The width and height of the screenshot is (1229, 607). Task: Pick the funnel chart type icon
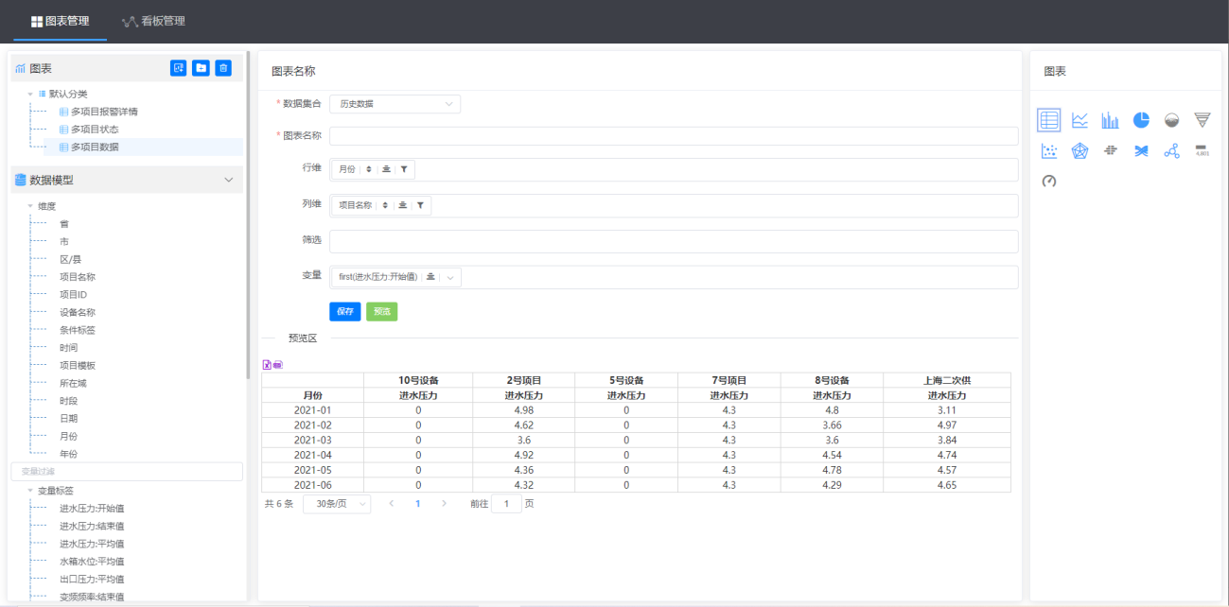[1202, 120]
